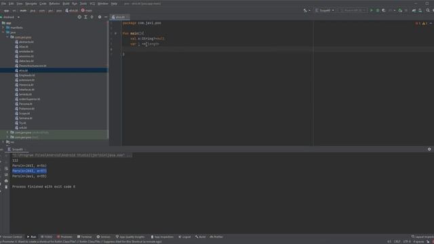Rerun program from Run panel sidebar
Viewport: 434px width, 244px height.
(x=1, y=155)
